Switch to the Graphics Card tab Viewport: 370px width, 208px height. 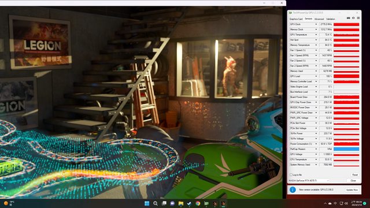(296, 19)
